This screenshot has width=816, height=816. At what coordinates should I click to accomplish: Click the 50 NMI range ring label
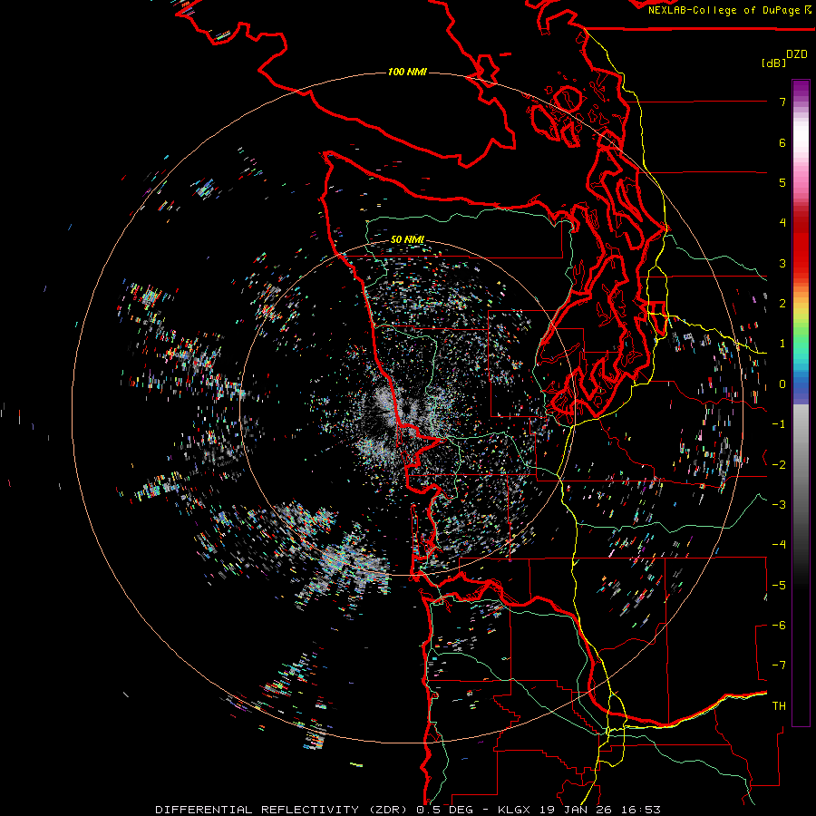pos(407,240)
